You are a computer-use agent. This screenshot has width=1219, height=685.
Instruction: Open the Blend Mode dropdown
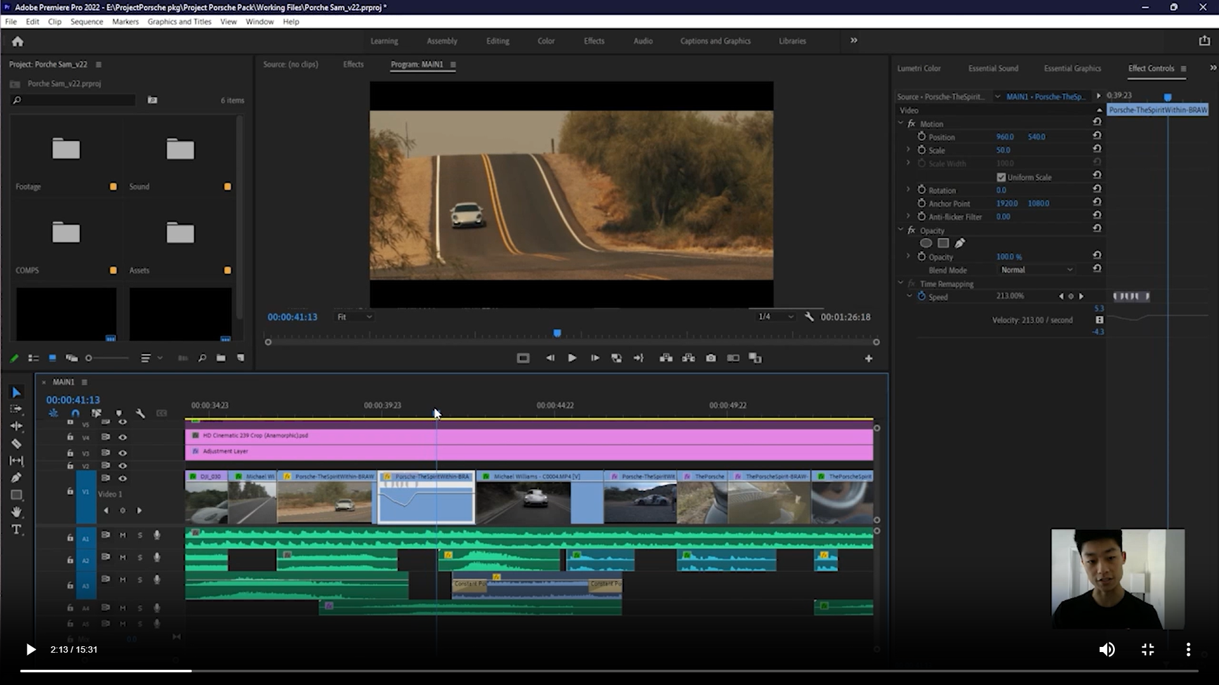pyautogui.click(x=1036, y=270)
